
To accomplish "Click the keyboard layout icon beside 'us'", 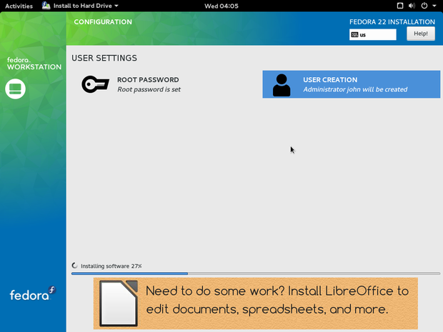I will (x=355, y=34).
